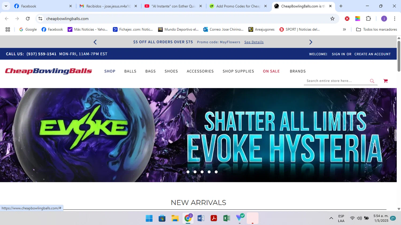Click SIGN IN link
This screenshot has width=401, height=225.
click(338, 54)
